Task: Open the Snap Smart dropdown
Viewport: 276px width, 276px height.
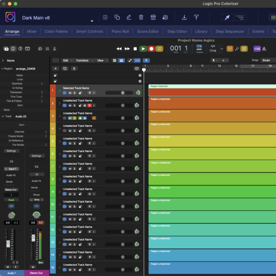Action: pyautogui.click(x=268, y=60)
